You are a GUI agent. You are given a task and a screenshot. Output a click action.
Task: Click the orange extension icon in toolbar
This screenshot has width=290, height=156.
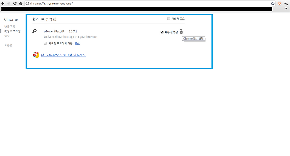click(x=280, y=4)
